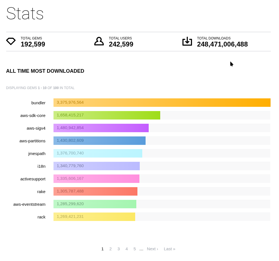Viewport: 279px width, 261px height.
Task: Open the aws-partitions gem link
Action: (32, 141)
